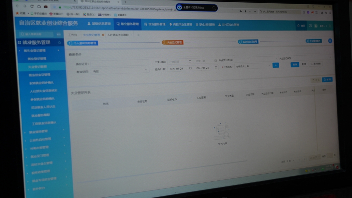The height and width of the screenshot is (198, 352).
Task: Toggle the sidebar menu collapse icon
Action: pyautogui.click(x=59, y=34)
